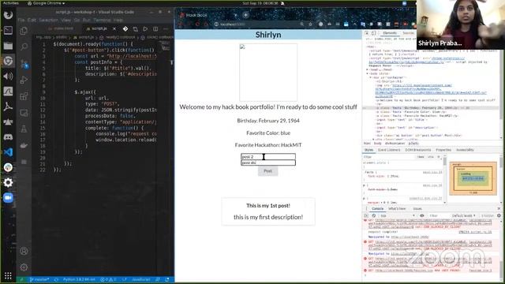Close the DevTools console drawer
The image size is (505, 284).
click(x=499, y=208)
